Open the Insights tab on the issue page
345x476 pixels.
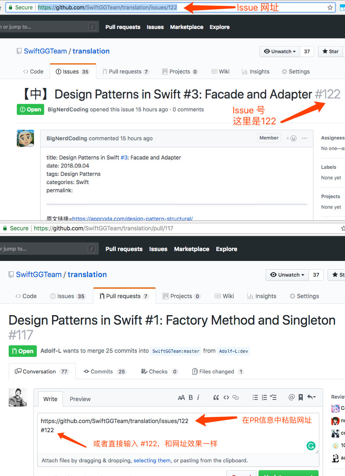[x=256, y=72]
